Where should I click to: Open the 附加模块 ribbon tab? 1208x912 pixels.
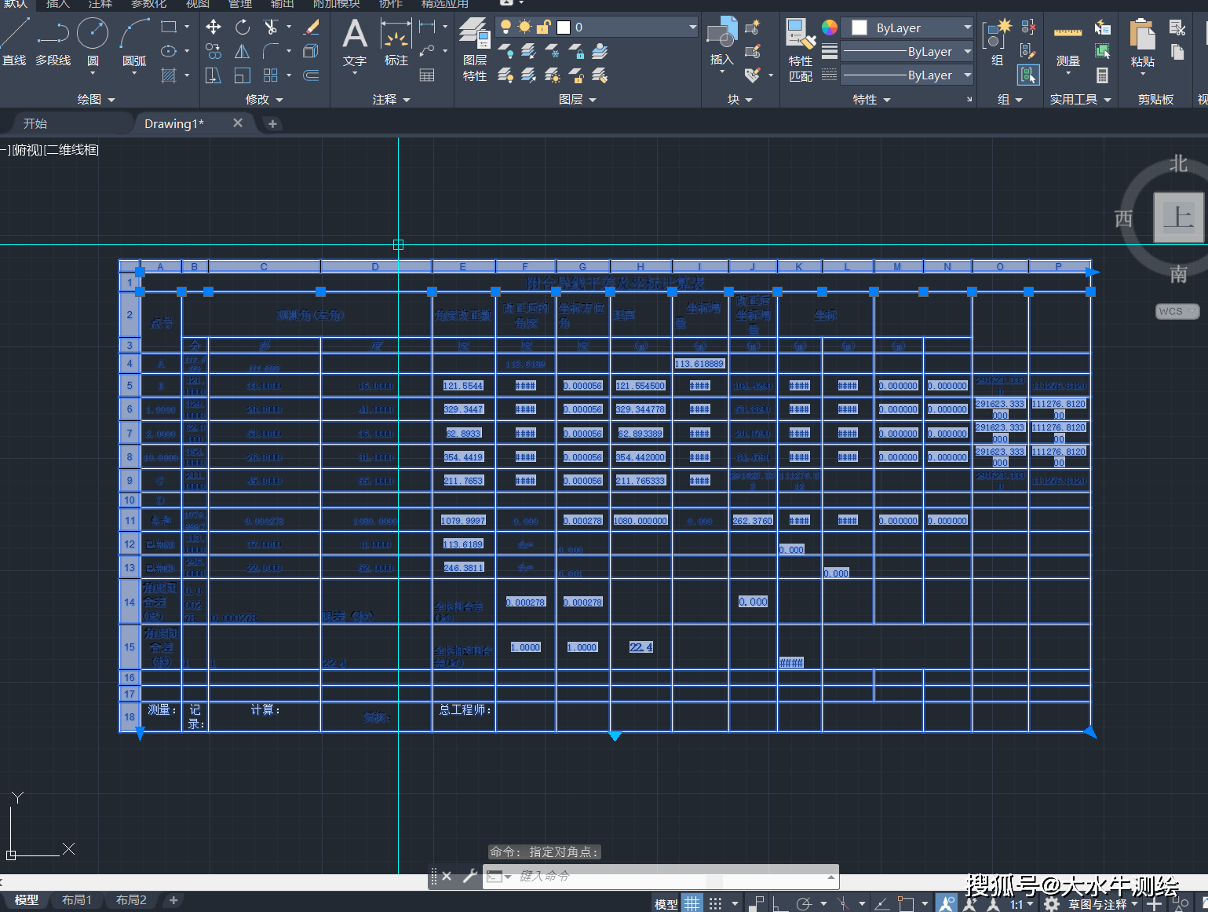pos(337,4)
